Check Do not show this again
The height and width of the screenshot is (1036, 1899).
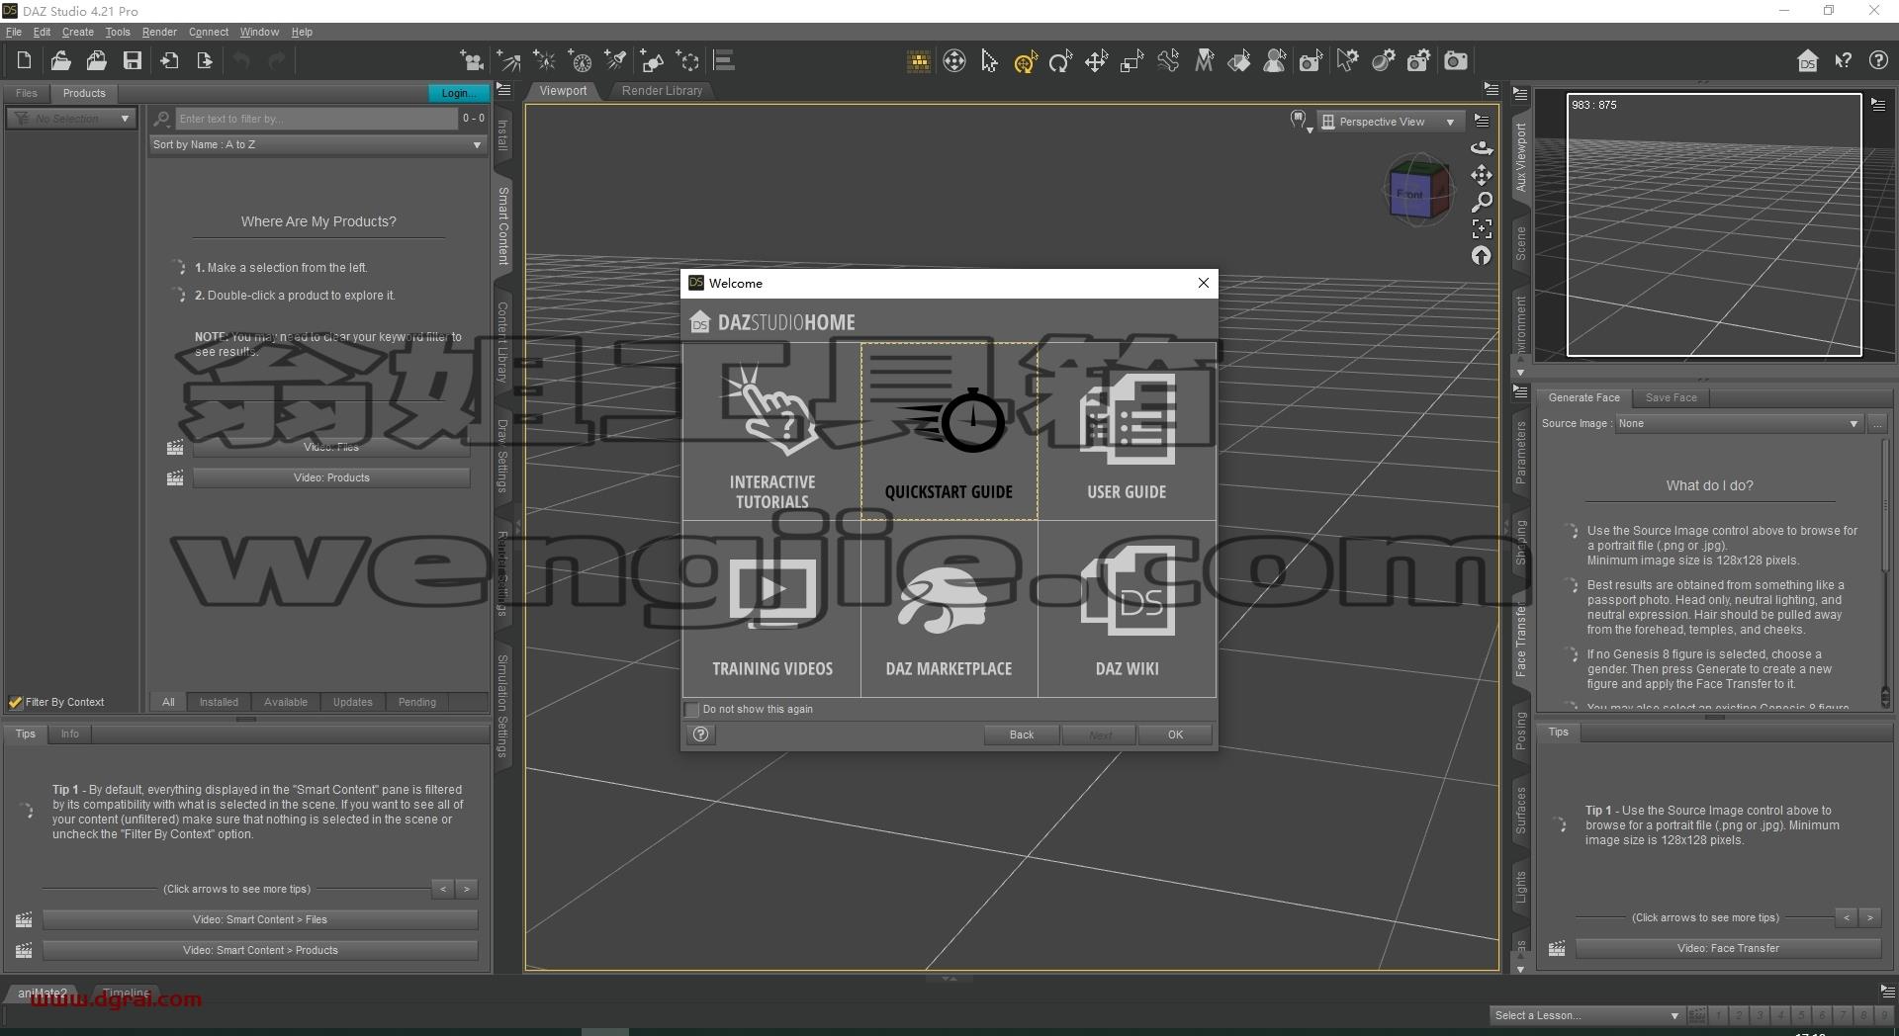point(692,710)
